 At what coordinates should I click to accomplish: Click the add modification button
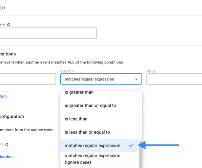pyautogui.click(x=10, y=157)
